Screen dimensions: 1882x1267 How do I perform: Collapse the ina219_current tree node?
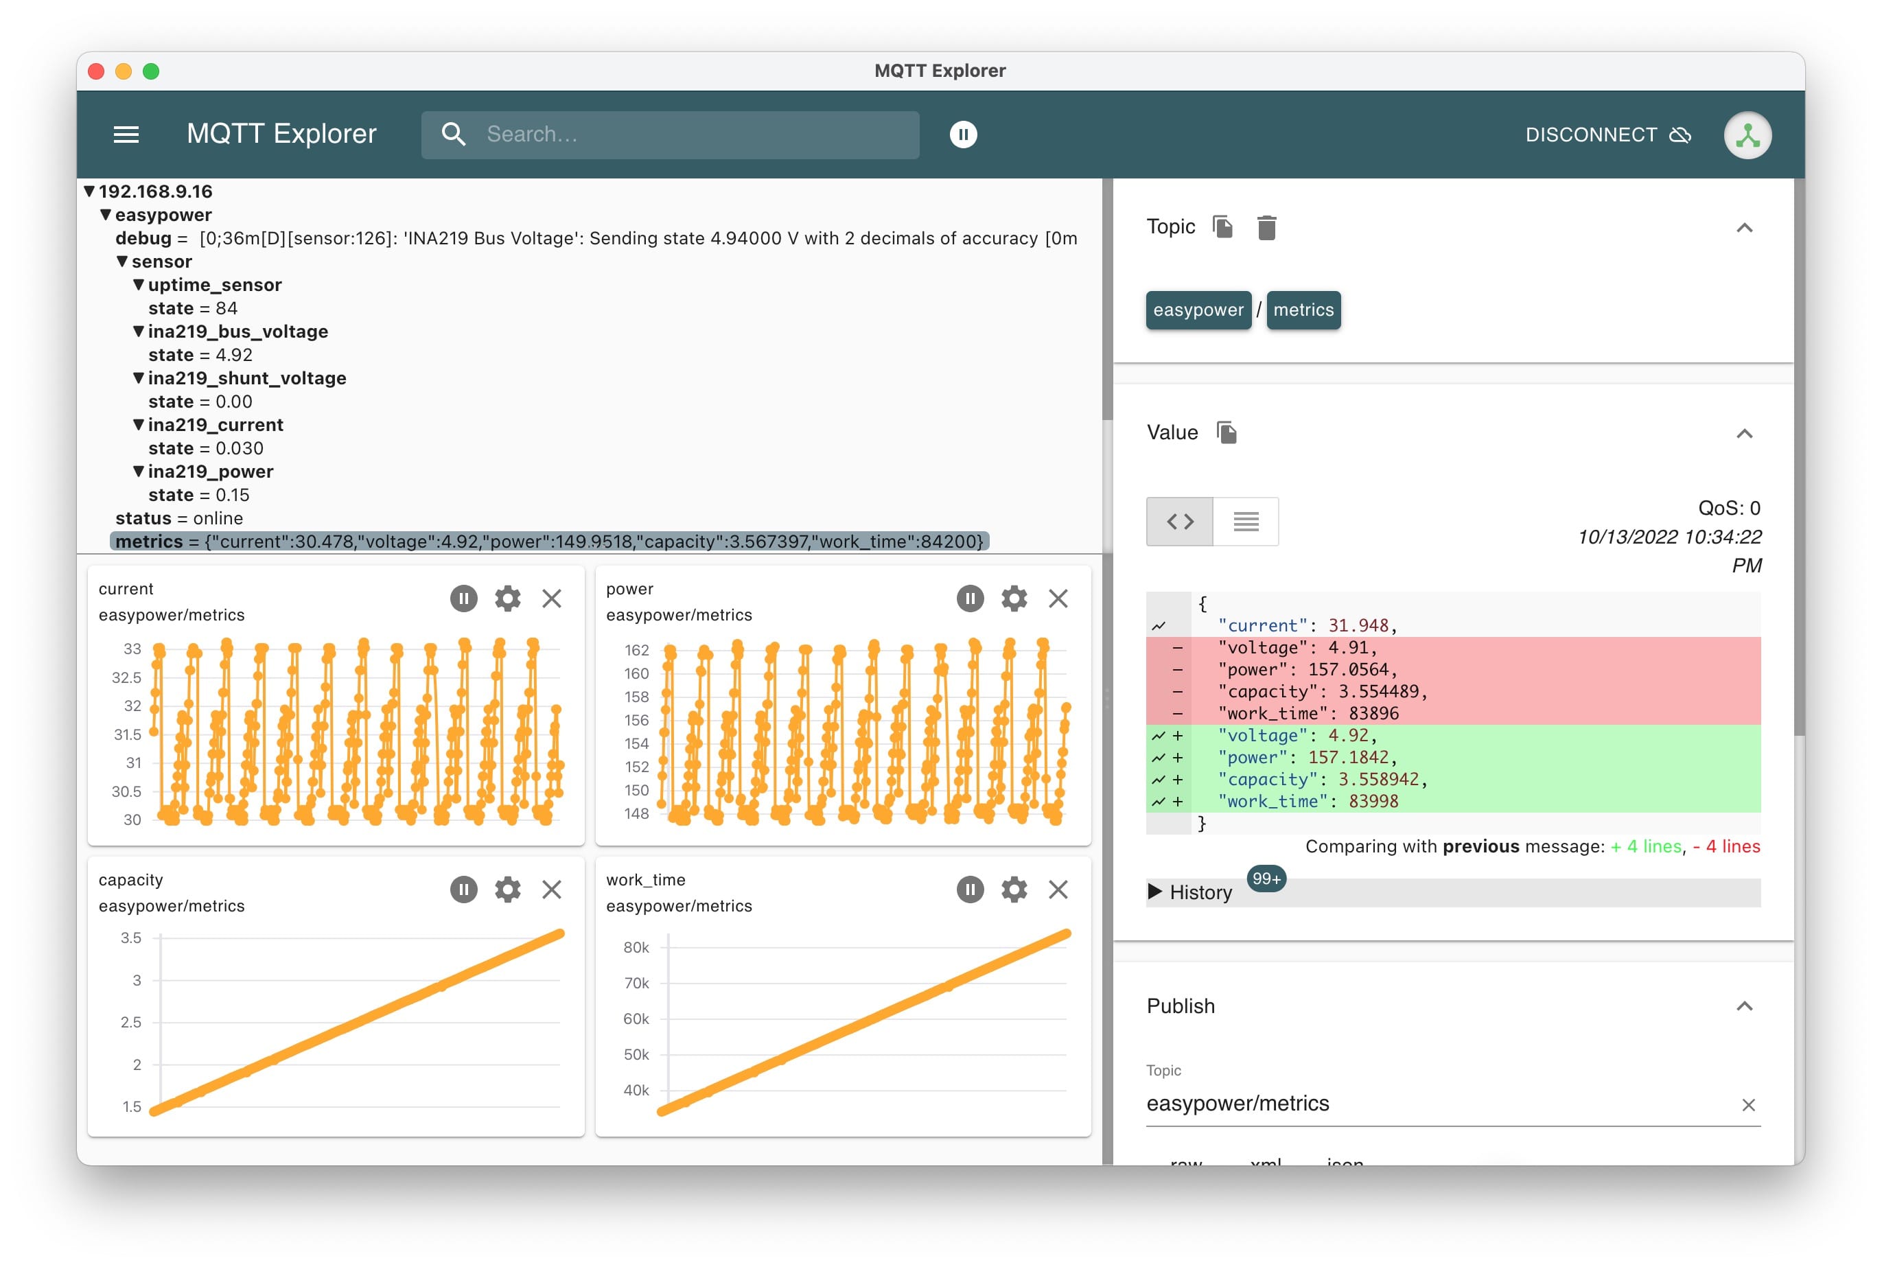click(x=139, y=425)
